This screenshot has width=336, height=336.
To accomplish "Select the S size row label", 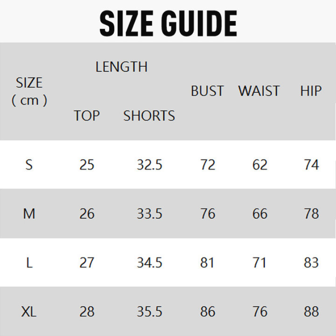I will [29, 165].
